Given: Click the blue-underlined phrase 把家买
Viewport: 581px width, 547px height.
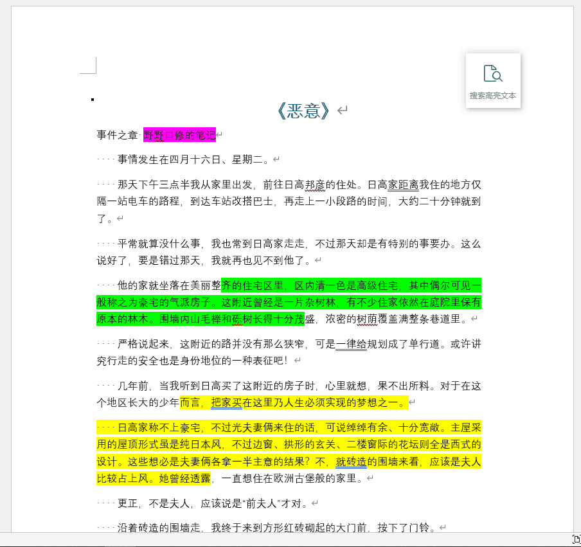Looking at the screenshot, I should (x=226, y=402).
